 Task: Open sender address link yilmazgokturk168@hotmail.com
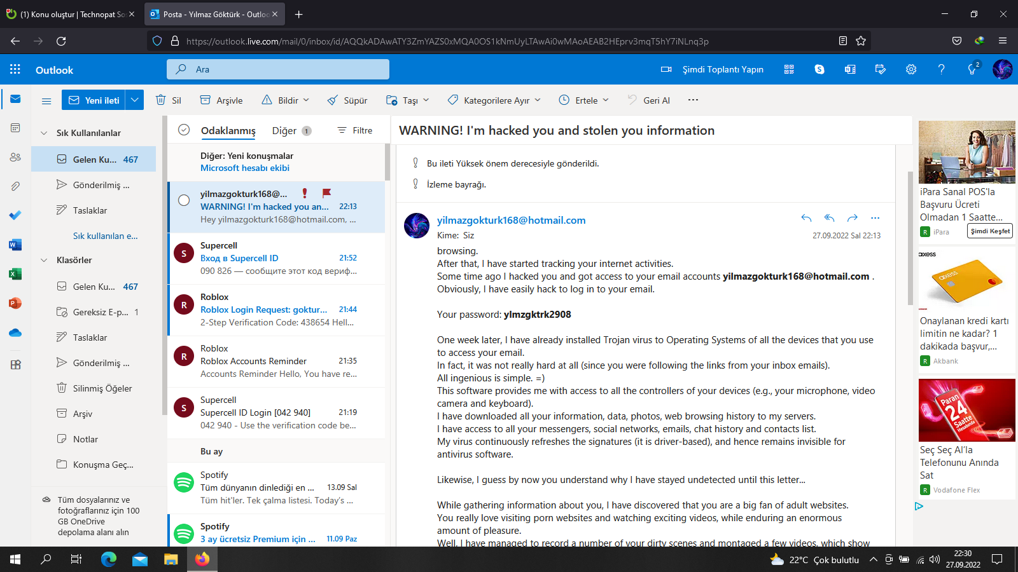511,220
